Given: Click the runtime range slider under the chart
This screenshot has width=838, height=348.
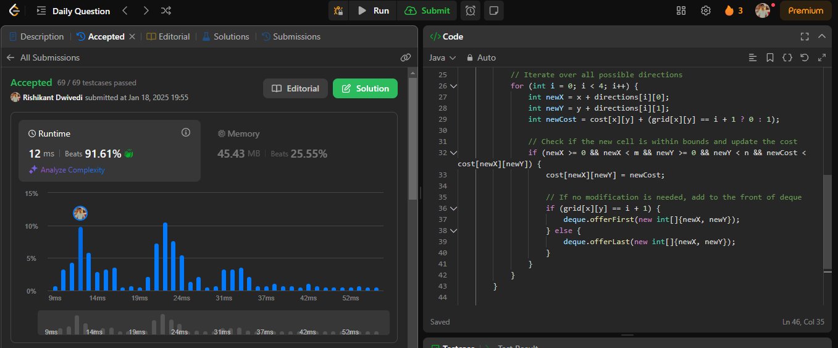Looking at the screenshot, I should point(213,323).
